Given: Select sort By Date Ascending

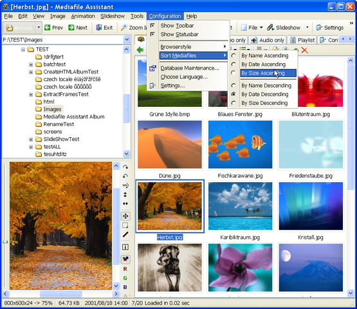Looking at the screenshot, I should 263,64.
